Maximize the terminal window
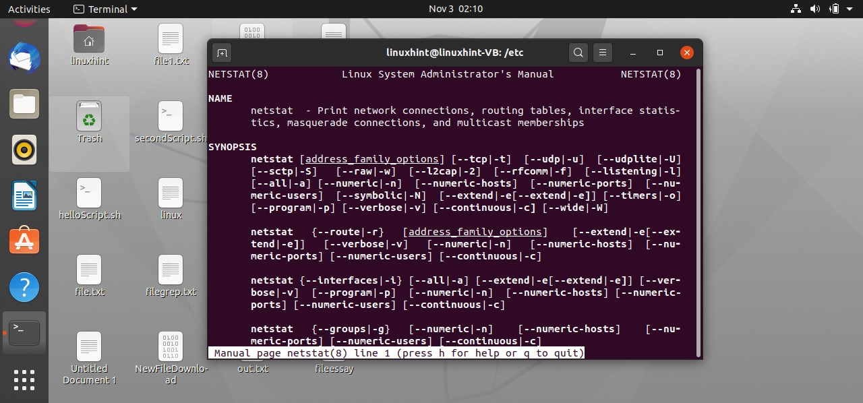This screenshot has height=403, width=863. pyautogui.click(x=660, y=53)
